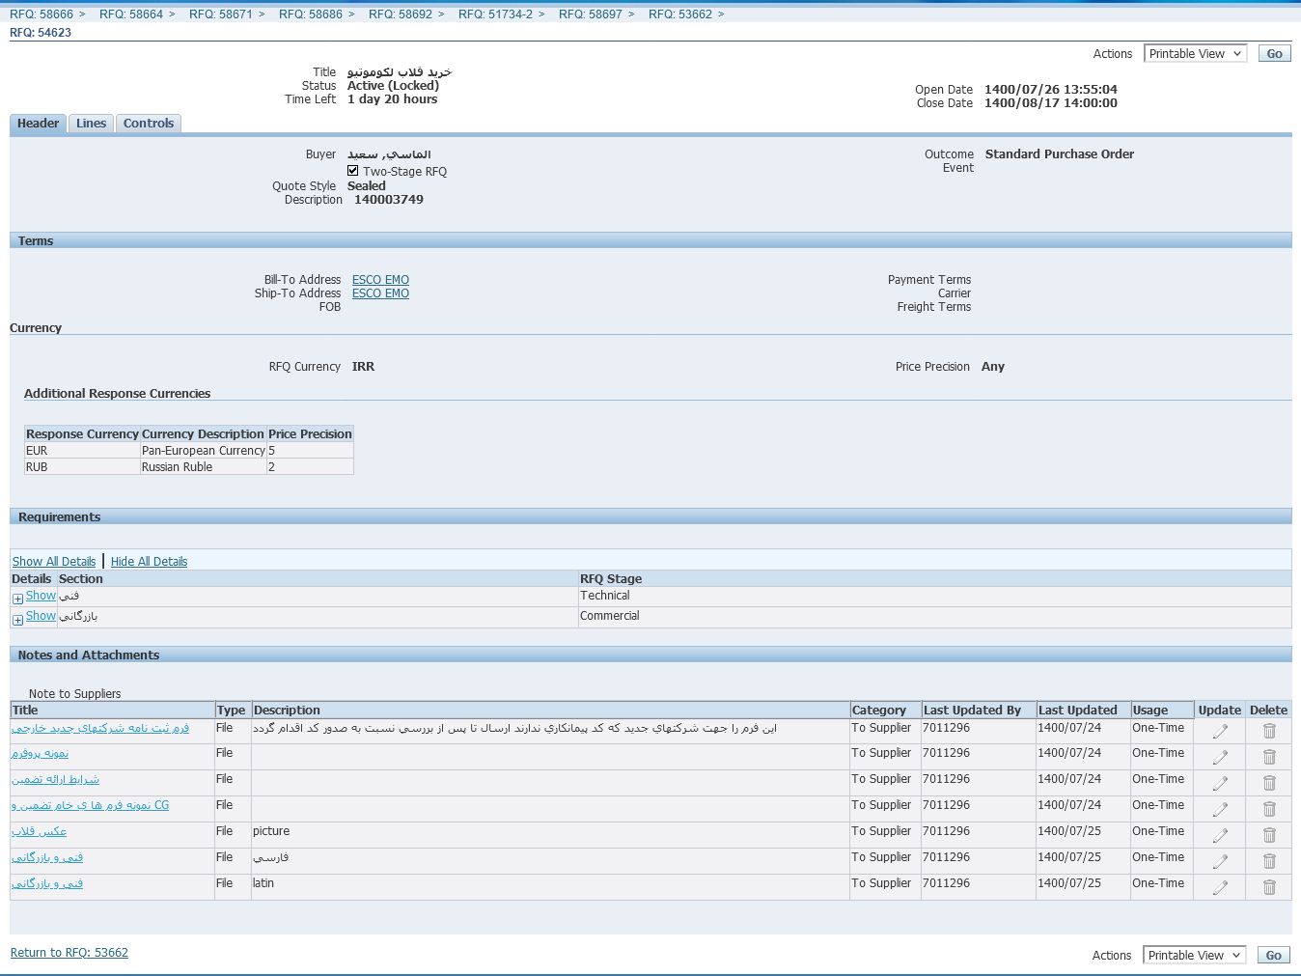
Task: Open the third attachment title link
Action: tap(55, 779)
